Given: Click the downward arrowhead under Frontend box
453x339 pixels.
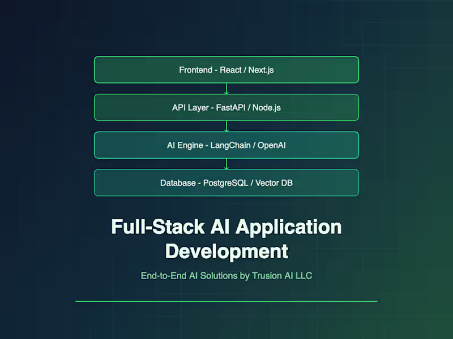Looking at the screenshot, I should 226,92.
